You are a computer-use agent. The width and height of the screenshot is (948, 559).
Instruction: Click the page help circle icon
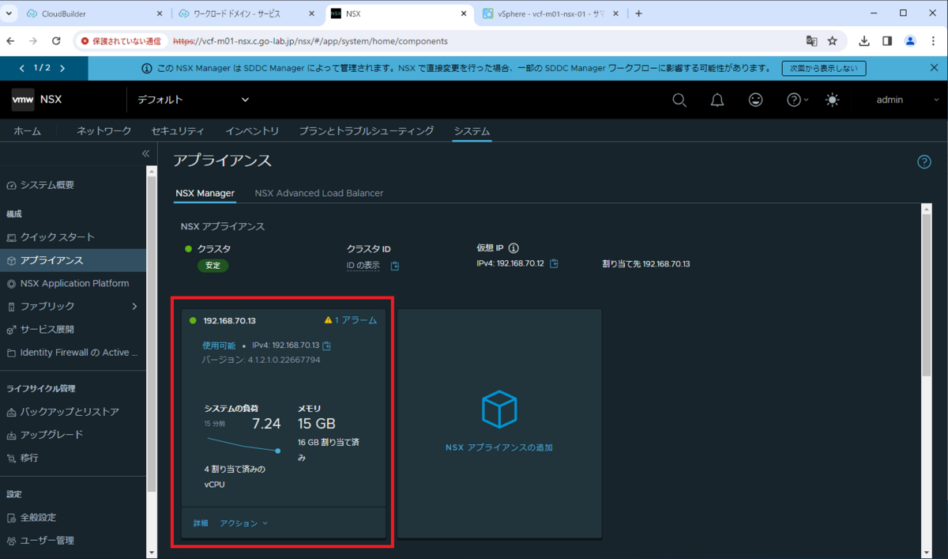click(924, 161)
